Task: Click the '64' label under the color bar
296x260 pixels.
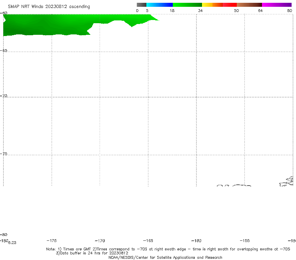Action: pos(260,10)
